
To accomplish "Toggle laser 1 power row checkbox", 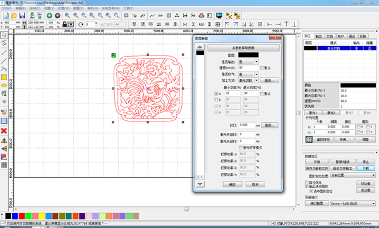I will 216,93.
